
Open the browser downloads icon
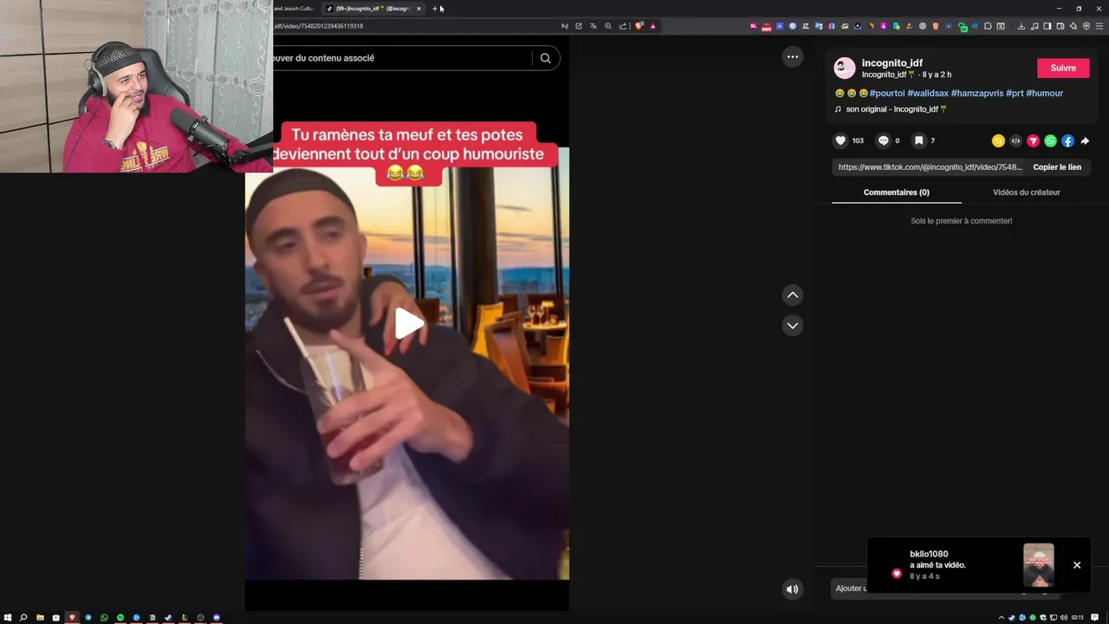(1021, 26)
